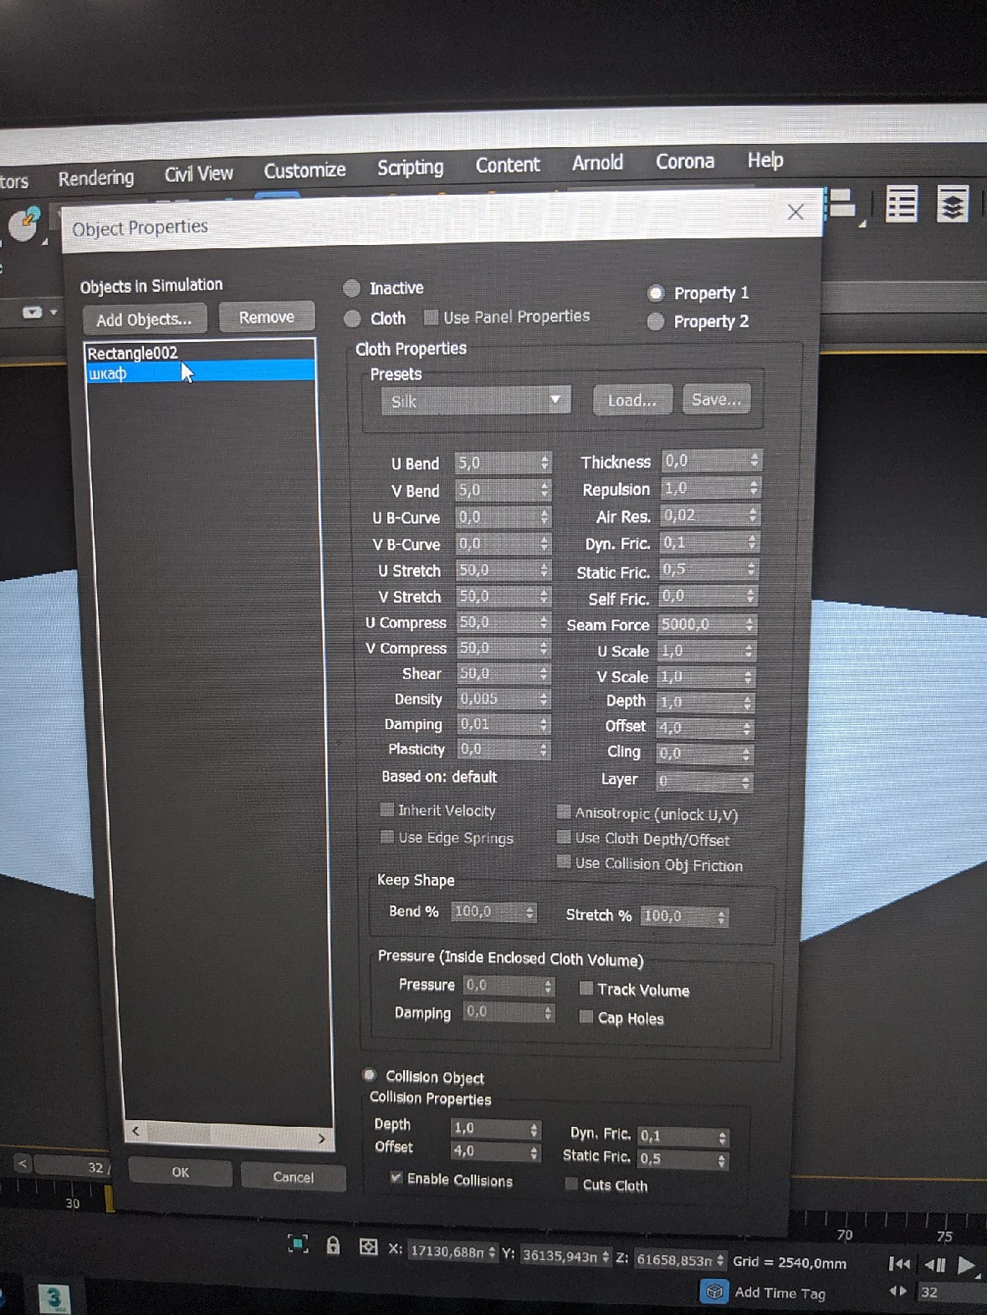Adjust the Thickness spinner arrows
This screenshot has width=987, height=1315.
click(754, 460)
